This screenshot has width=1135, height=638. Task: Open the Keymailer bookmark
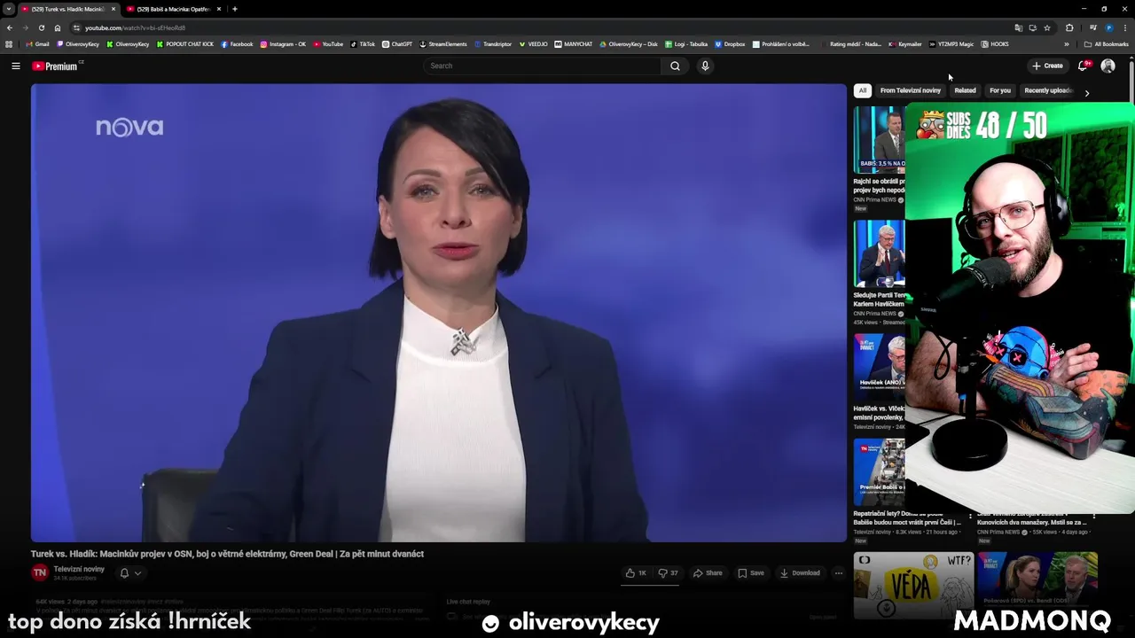(x=905, y=44)
